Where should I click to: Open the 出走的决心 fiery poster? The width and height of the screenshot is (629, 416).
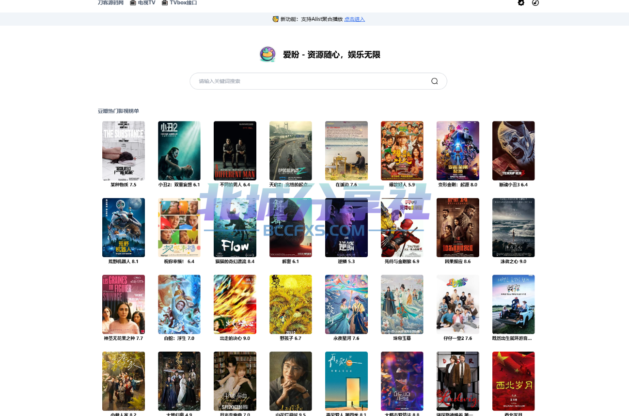pyautogui.click(x=235, y=305)
